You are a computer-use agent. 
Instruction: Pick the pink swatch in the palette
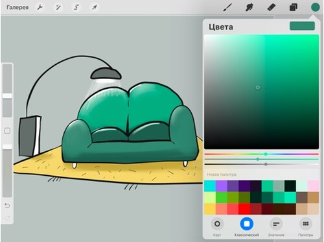[313, 186]
